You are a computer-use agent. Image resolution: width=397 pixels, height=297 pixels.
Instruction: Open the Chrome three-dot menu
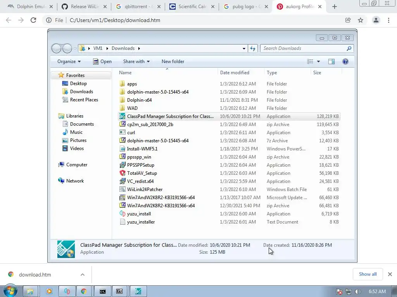[x=388, y=20]
